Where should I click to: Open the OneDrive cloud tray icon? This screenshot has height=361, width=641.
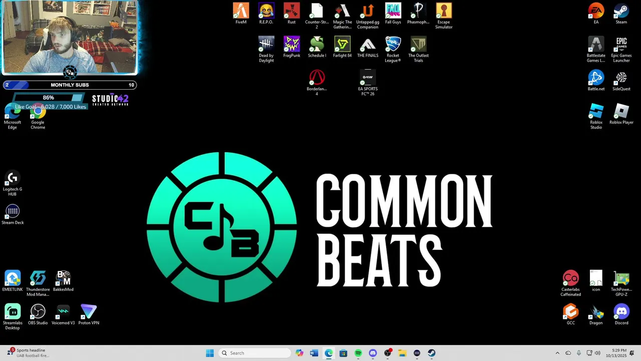point(568,353)
